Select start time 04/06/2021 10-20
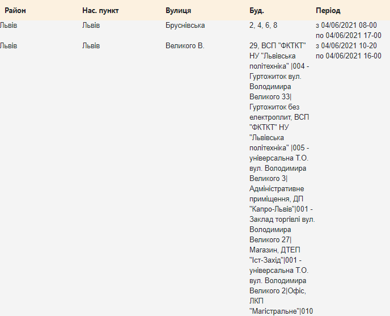This screenshot has width=390, height=316. (x=348, y=46)
